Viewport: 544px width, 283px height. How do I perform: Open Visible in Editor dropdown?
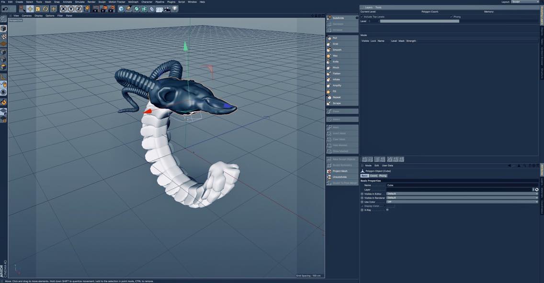tap(462, 194)
